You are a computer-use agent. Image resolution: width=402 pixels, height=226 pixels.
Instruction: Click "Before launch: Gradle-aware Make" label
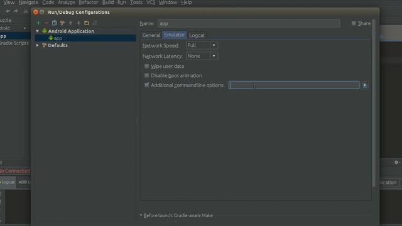pos(178,215)
